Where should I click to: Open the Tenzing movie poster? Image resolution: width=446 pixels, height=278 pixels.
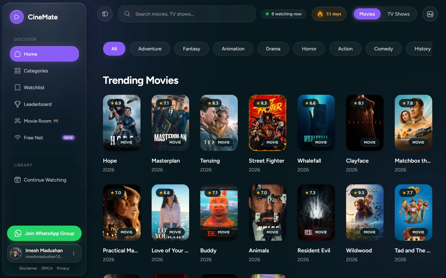pyautogui.click(x=219, y=123)
